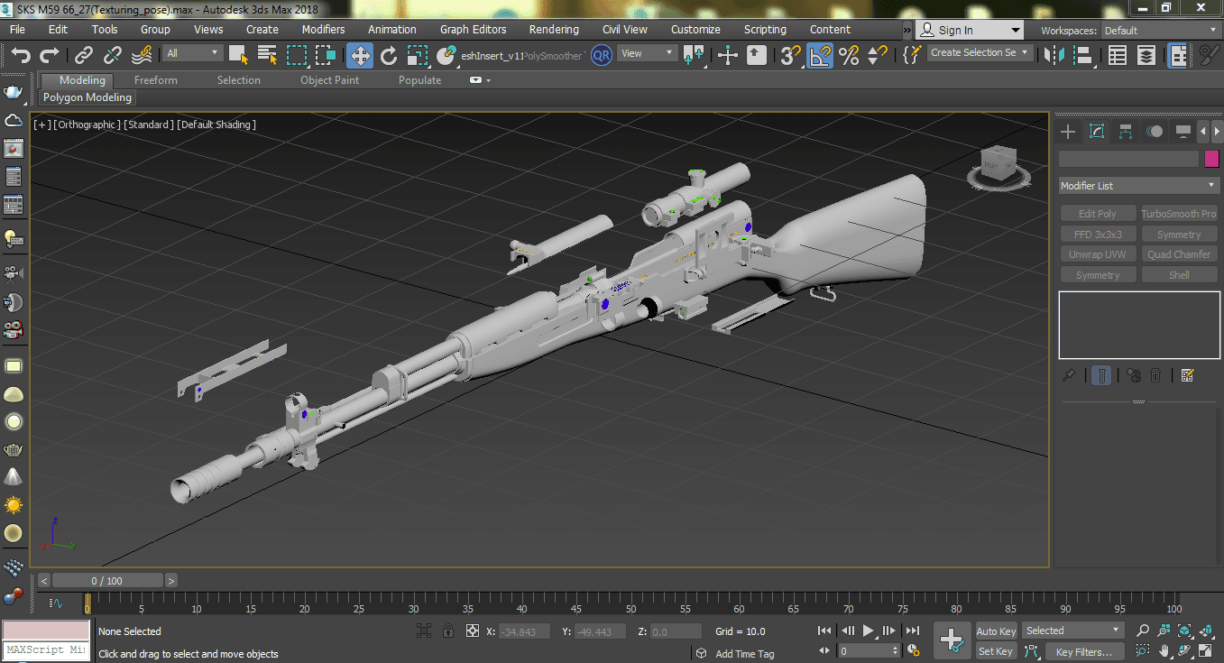Image resolution: width=1224 pixels, height=663 pixels.
Task: Activate the Select and Scale tool
Action: (x=417, y=56)
